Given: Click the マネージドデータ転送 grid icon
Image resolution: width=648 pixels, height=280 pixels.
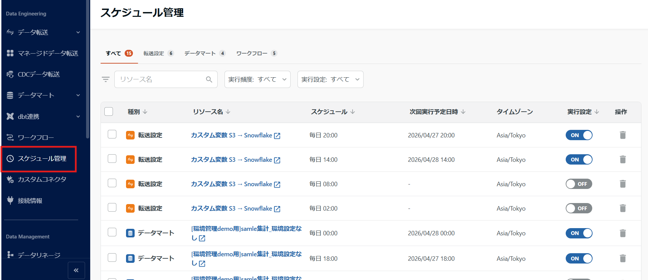Looking at the screenshot, I should [x=10, y=53].
